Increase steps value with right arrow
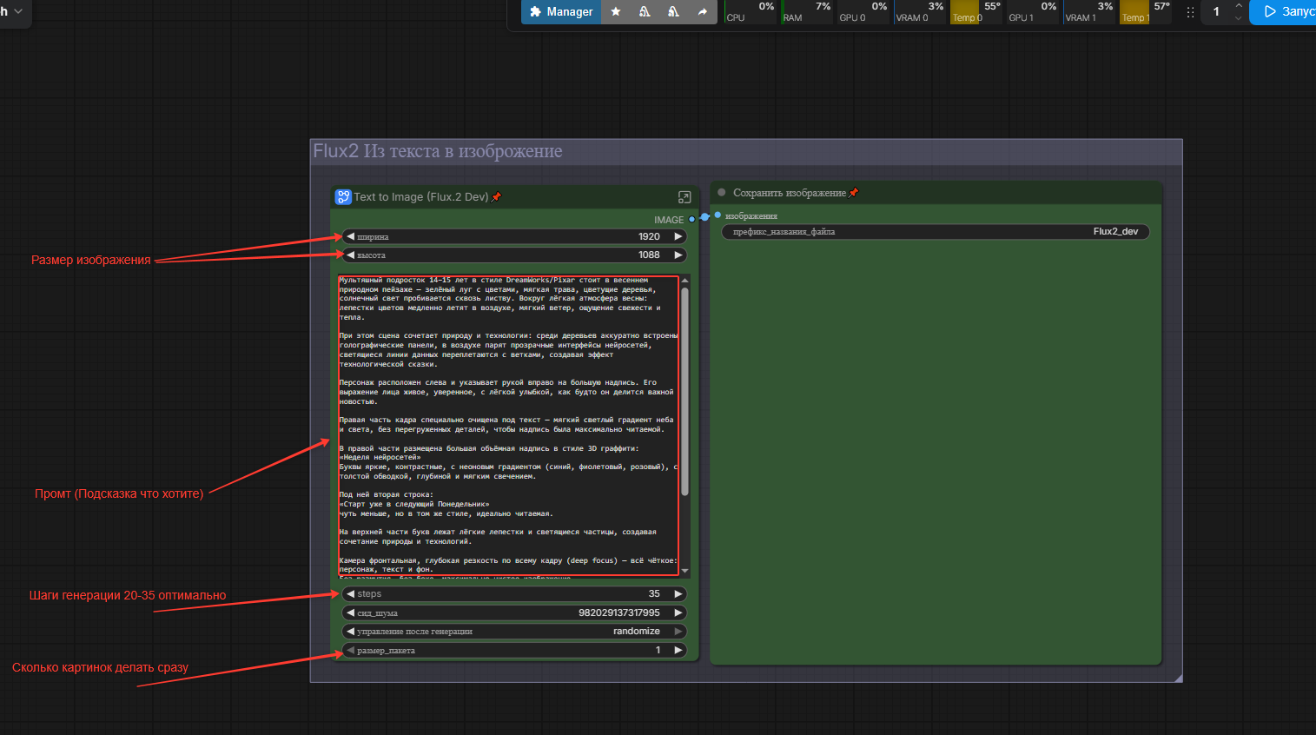The height and width of the screenshot is (735, 1316). coord(678,594)
